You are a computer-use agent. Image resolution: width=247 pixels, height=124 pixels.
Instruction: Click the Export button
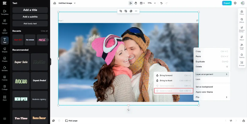point(227,3)
